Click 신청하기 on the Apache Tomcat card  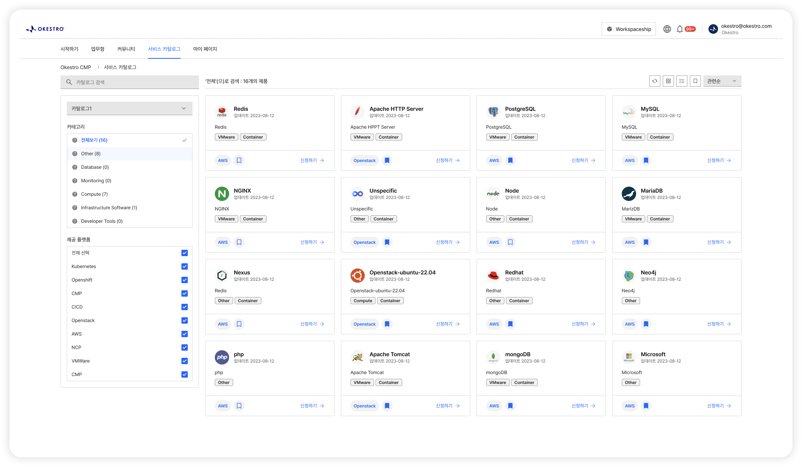point(448,406)
